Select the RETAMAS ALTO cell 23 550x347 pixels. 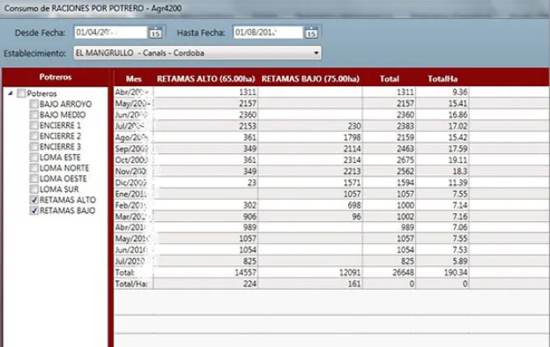click(205, 182)
